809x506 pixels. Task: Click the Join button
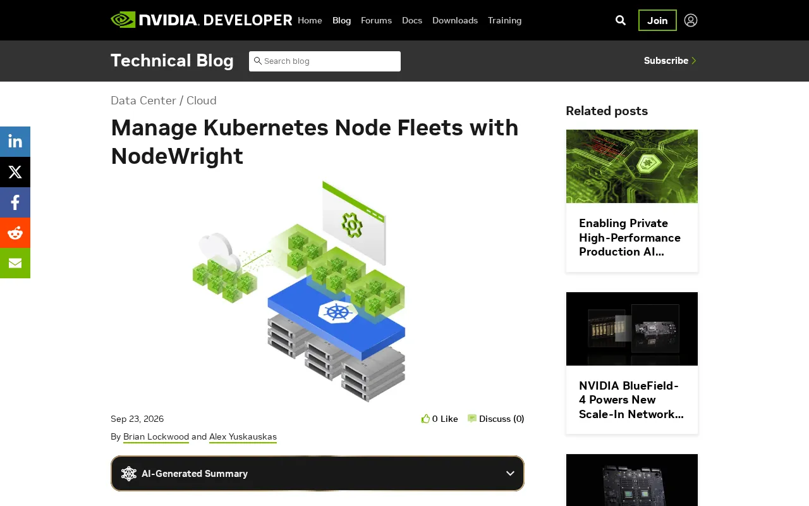tap(657, 20)
